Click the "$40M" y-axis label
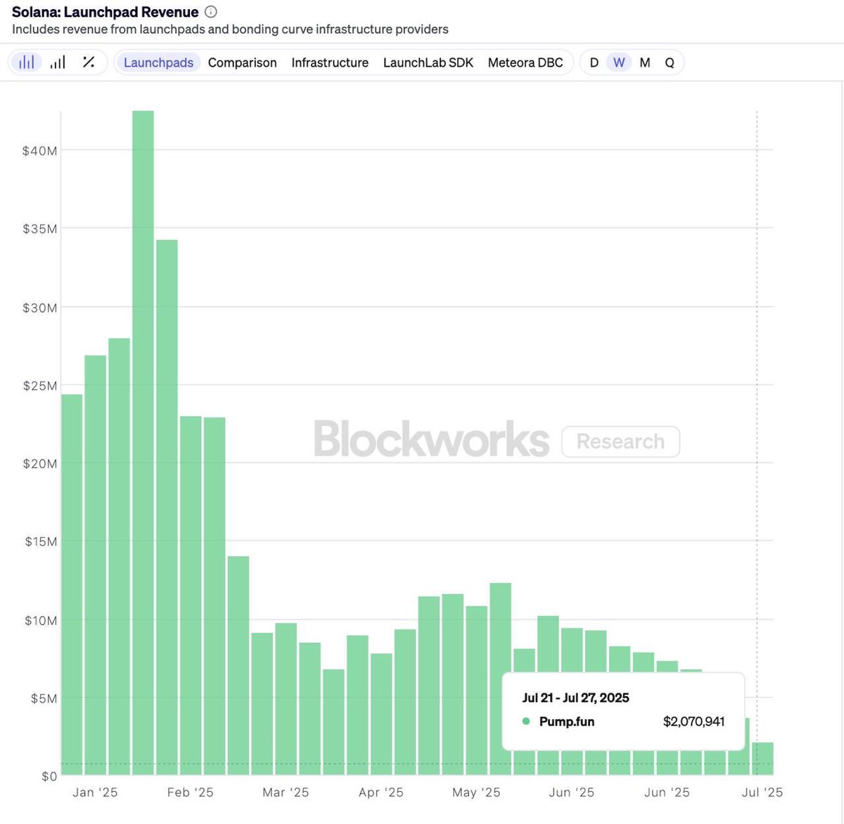 point(40,150)
